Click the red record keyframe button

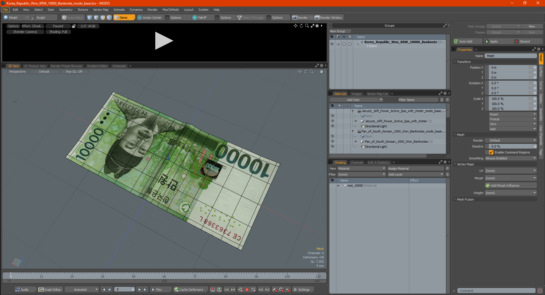tap(247, 290)
